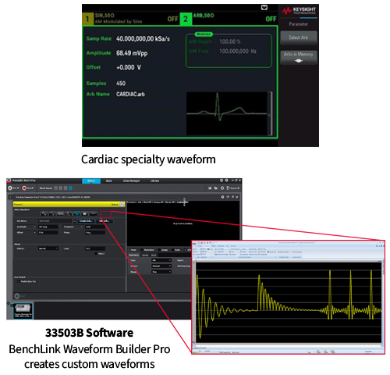This screenshot has height=375, width=390.
Task: Toggle the High Z checkbox
Action: click(x=96, y=253)
